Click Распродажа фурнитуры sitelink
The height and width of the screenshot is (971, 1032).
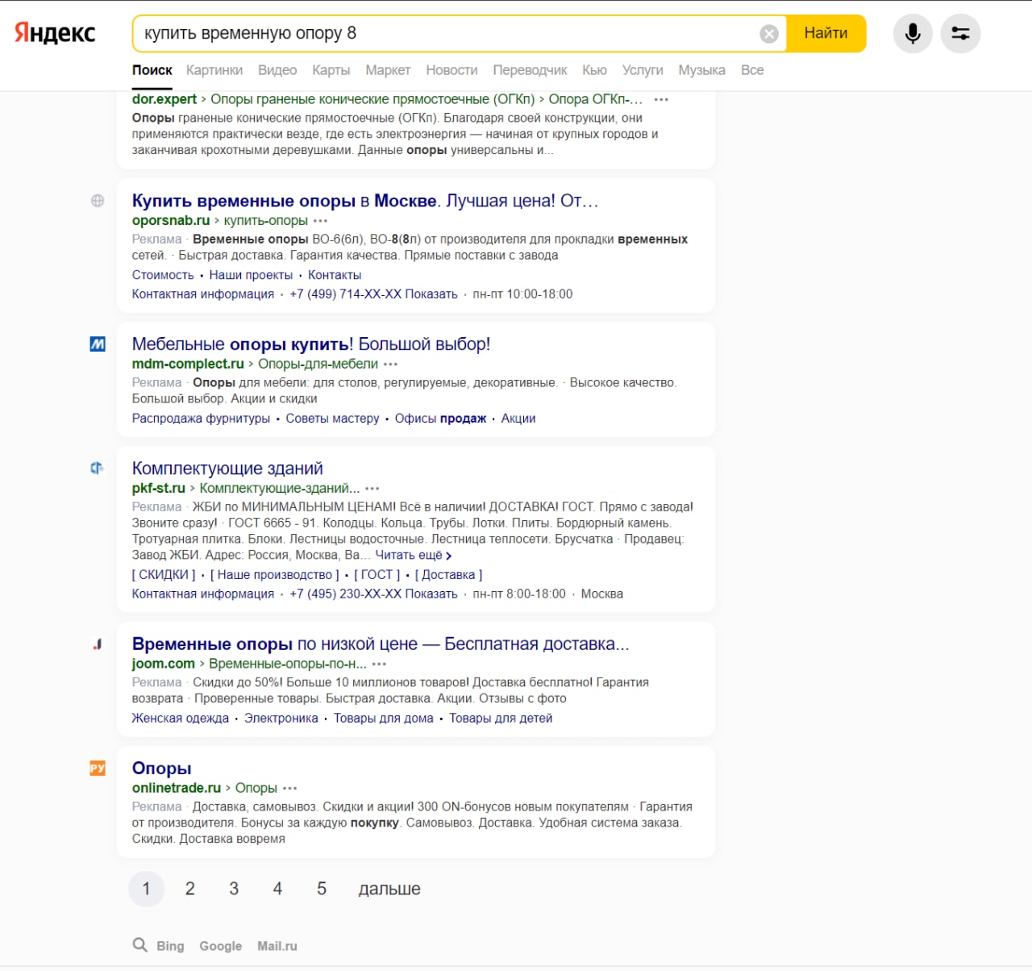(201, 419)
